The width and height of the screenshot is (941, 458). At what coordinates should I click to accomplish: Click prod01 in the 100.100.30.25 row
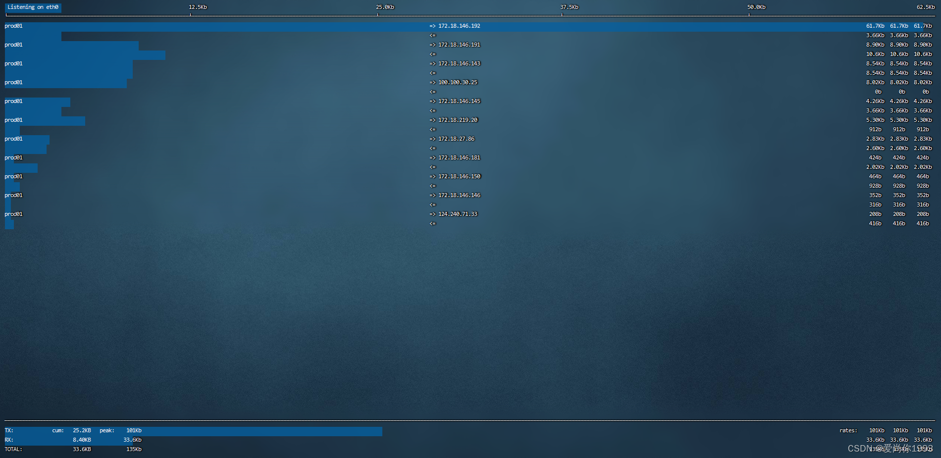[x=13, y=82]
